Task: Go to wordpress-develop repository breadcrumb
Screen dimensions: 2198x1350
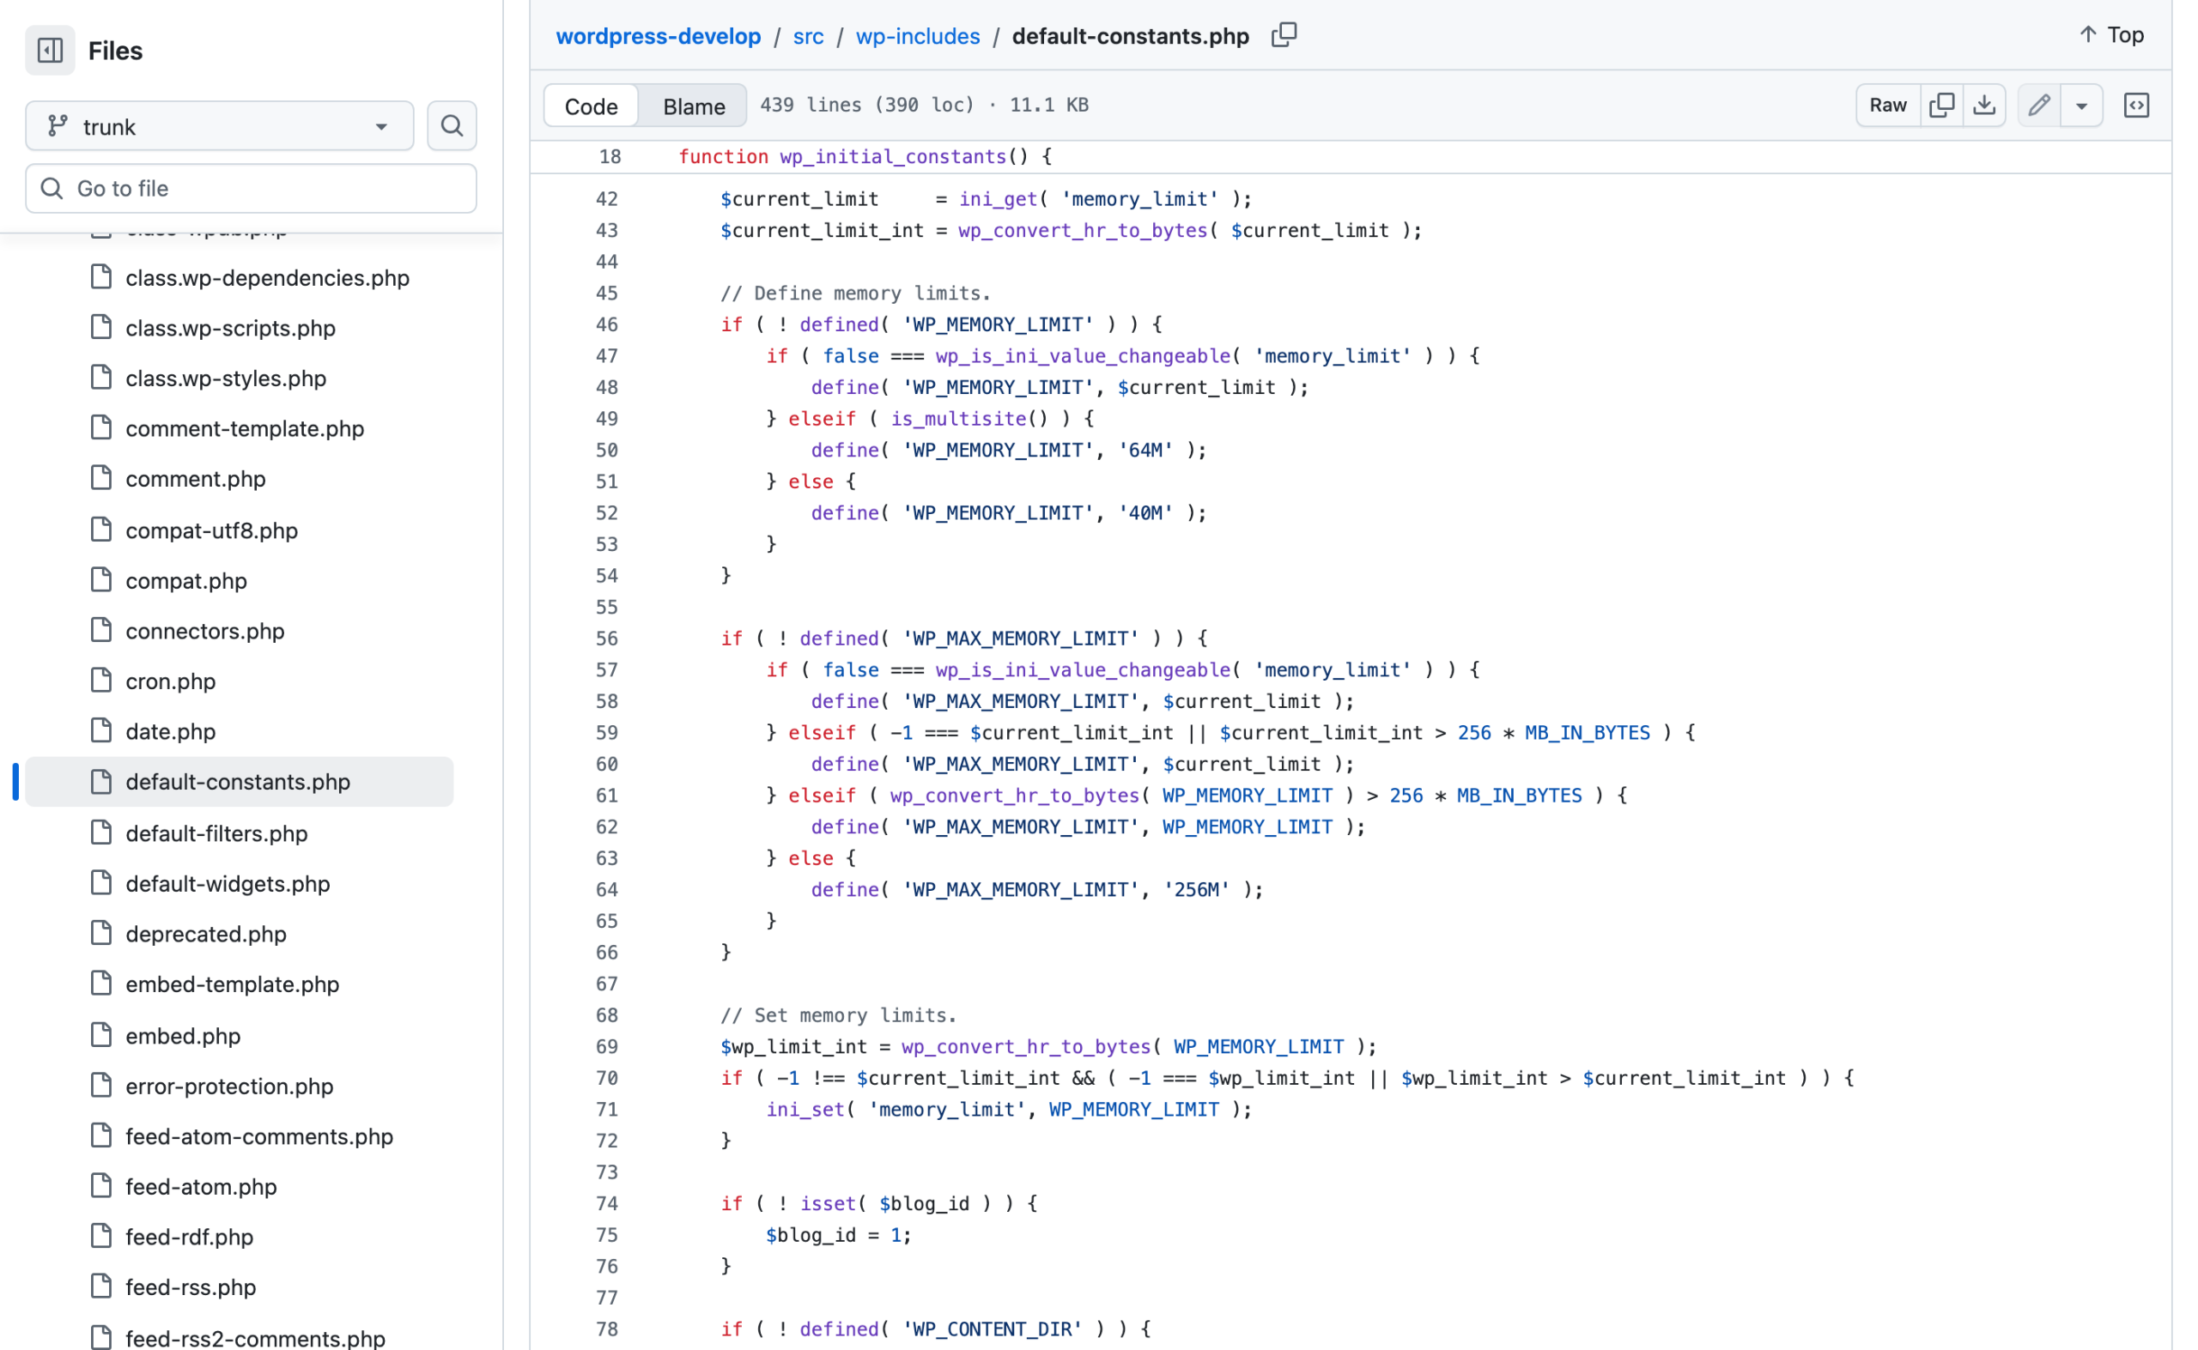Action: click(659, 36)
